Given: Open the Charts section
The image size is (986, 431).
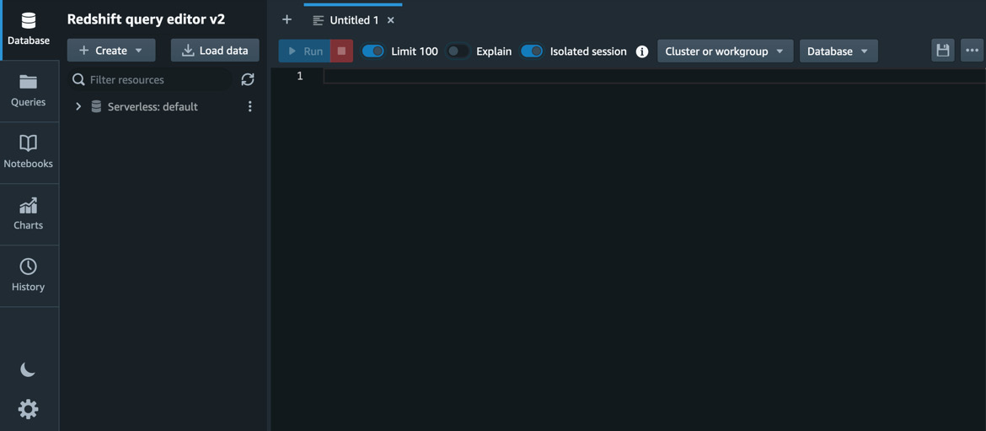Looking at the screenshot, I should point(29,214).
